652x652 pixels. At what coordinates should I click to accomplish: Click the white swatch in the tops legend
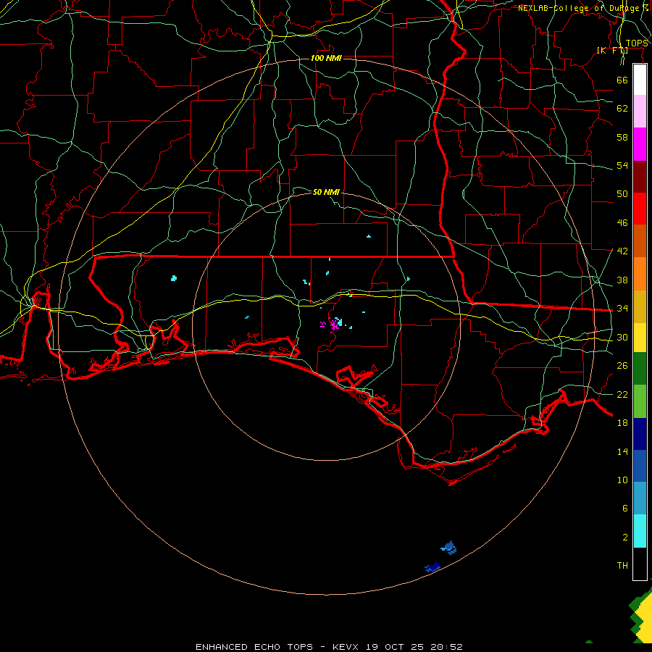640,80
